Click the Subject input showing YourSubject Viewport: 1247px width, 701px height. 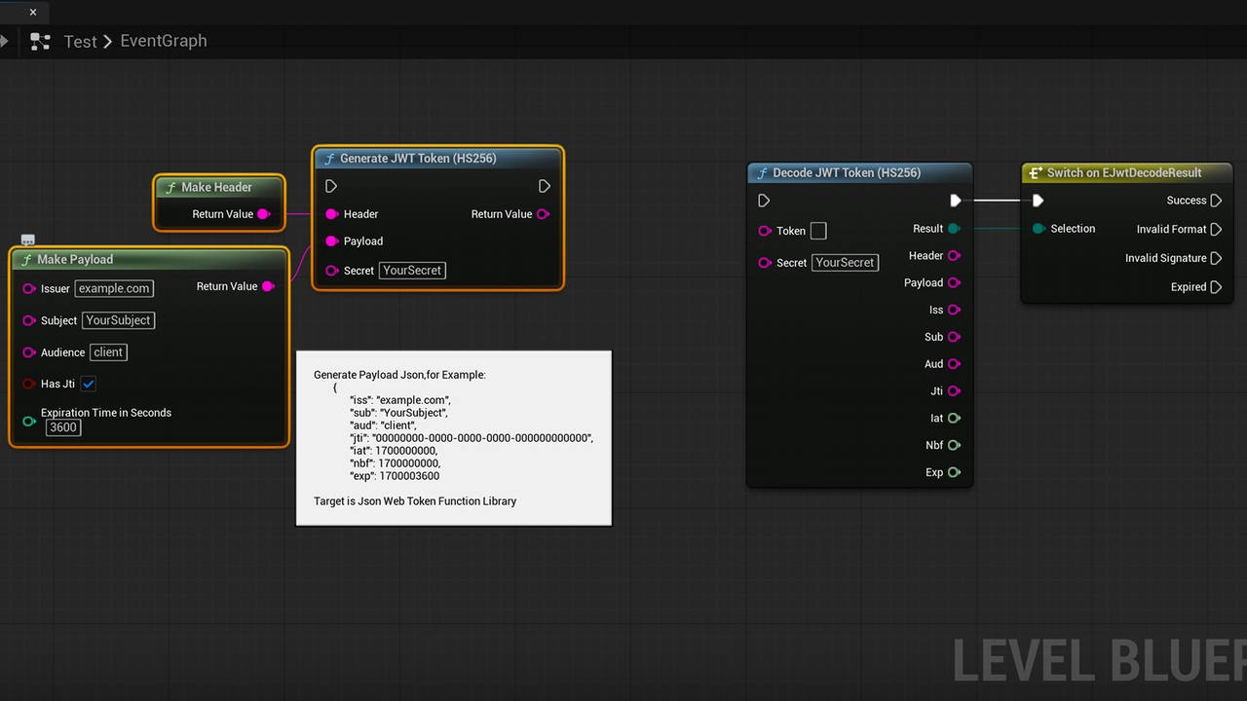(x=118, y=320)
